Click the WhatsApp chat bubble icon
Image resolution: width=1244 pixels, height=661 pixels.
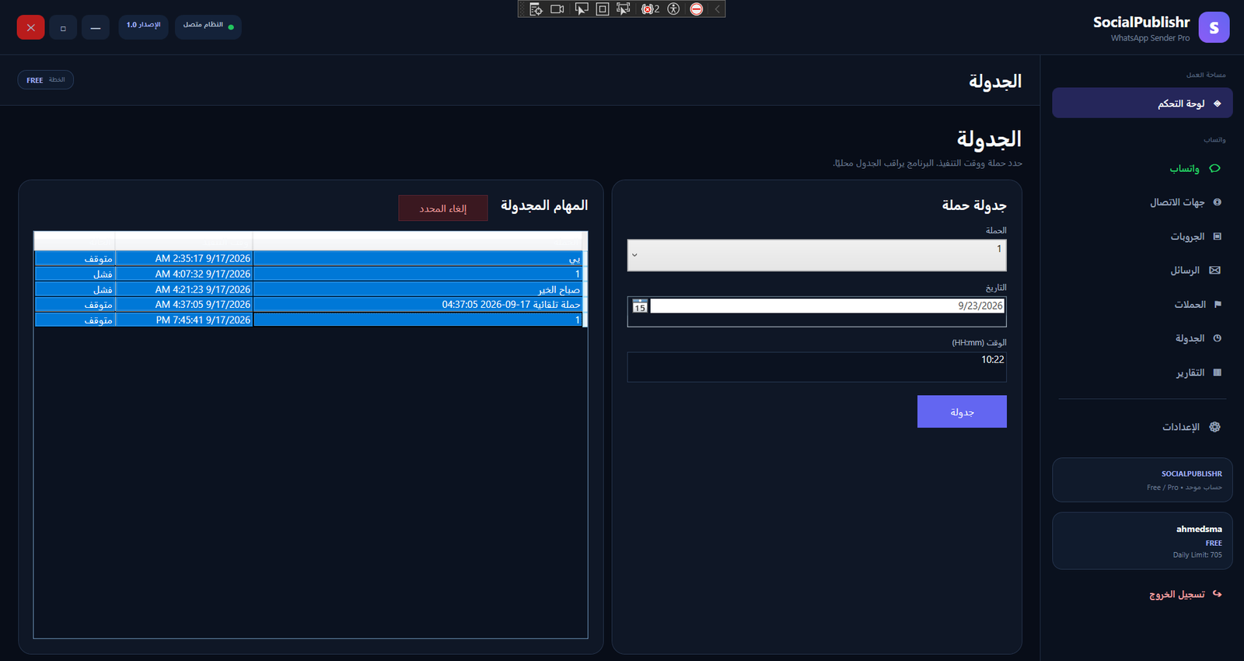[1215, 169]
